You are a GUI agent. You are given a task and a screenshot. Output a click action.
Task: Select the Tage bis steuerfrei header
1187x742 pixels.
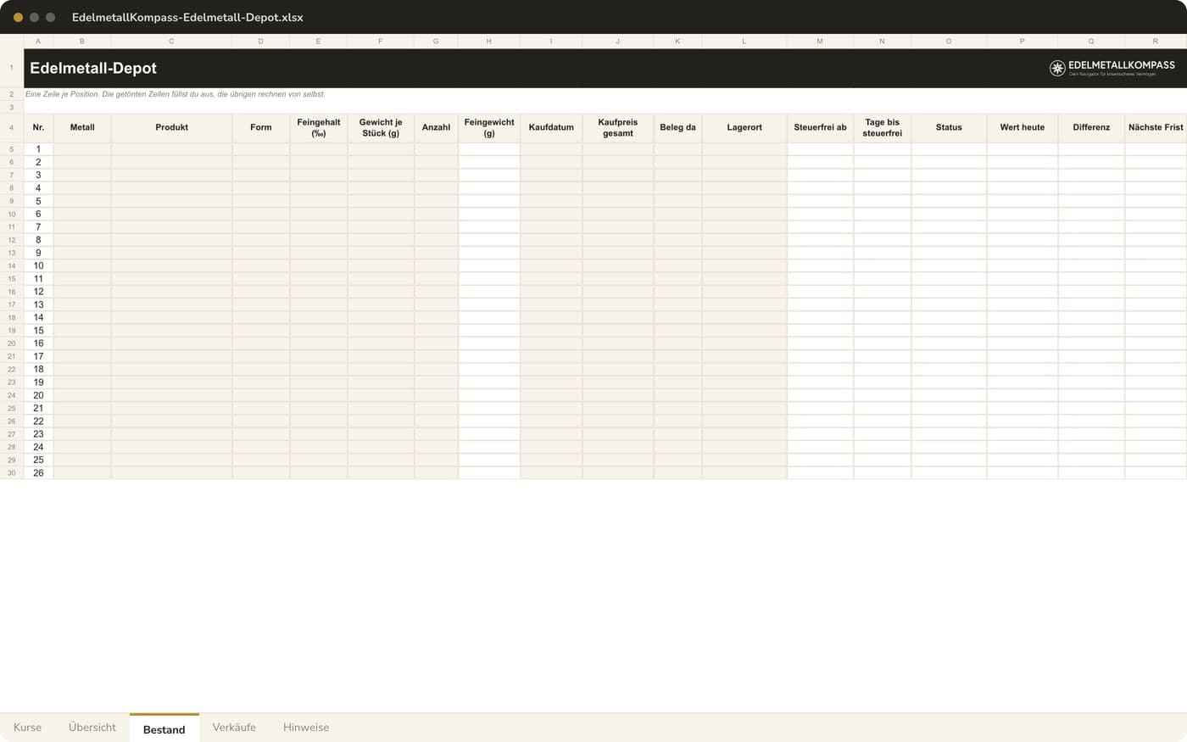coord(883,127)
